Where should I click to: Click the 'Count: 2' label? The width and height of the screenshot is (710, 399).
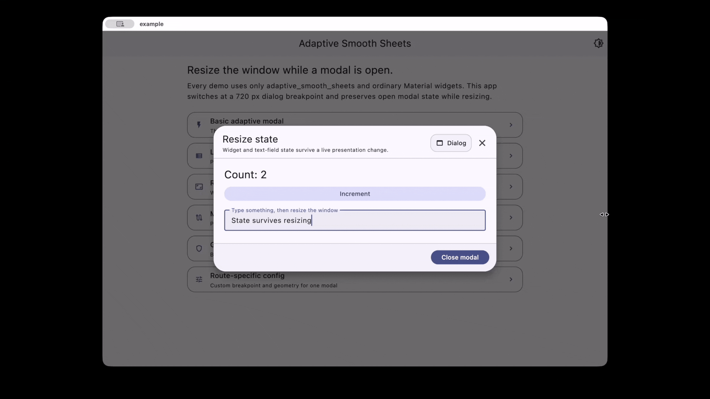[245, 174]
